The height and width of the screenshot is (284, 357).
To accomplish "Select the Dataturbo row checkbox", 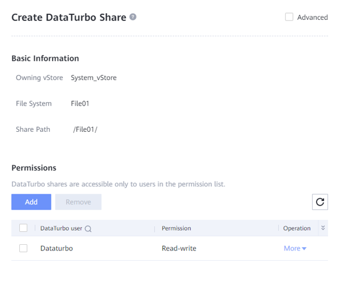I will 23,248.
